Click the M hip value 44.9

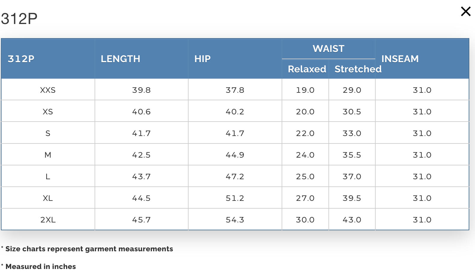[x=235, y=155]
